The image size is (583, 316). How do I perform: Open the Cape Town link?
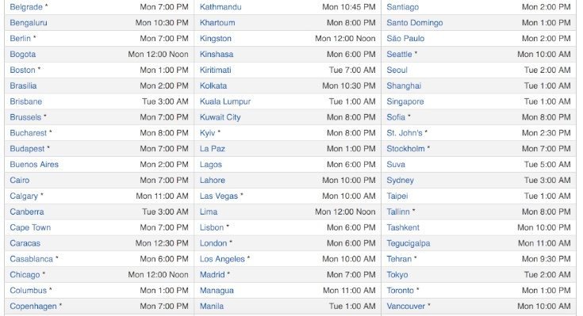(x=30, y=227)
